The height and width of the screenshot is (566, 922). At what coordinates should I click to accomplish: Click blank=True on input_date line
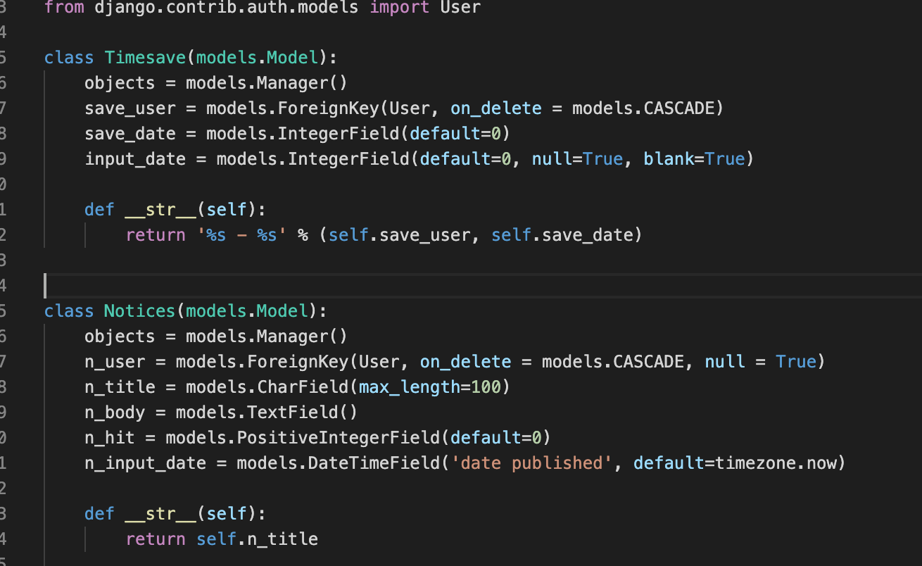[x=697, y=158]
